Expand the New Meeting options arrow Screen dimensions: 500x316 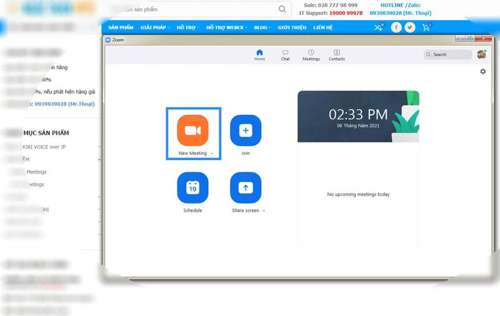pyautogui.click(x=211, y=154)
